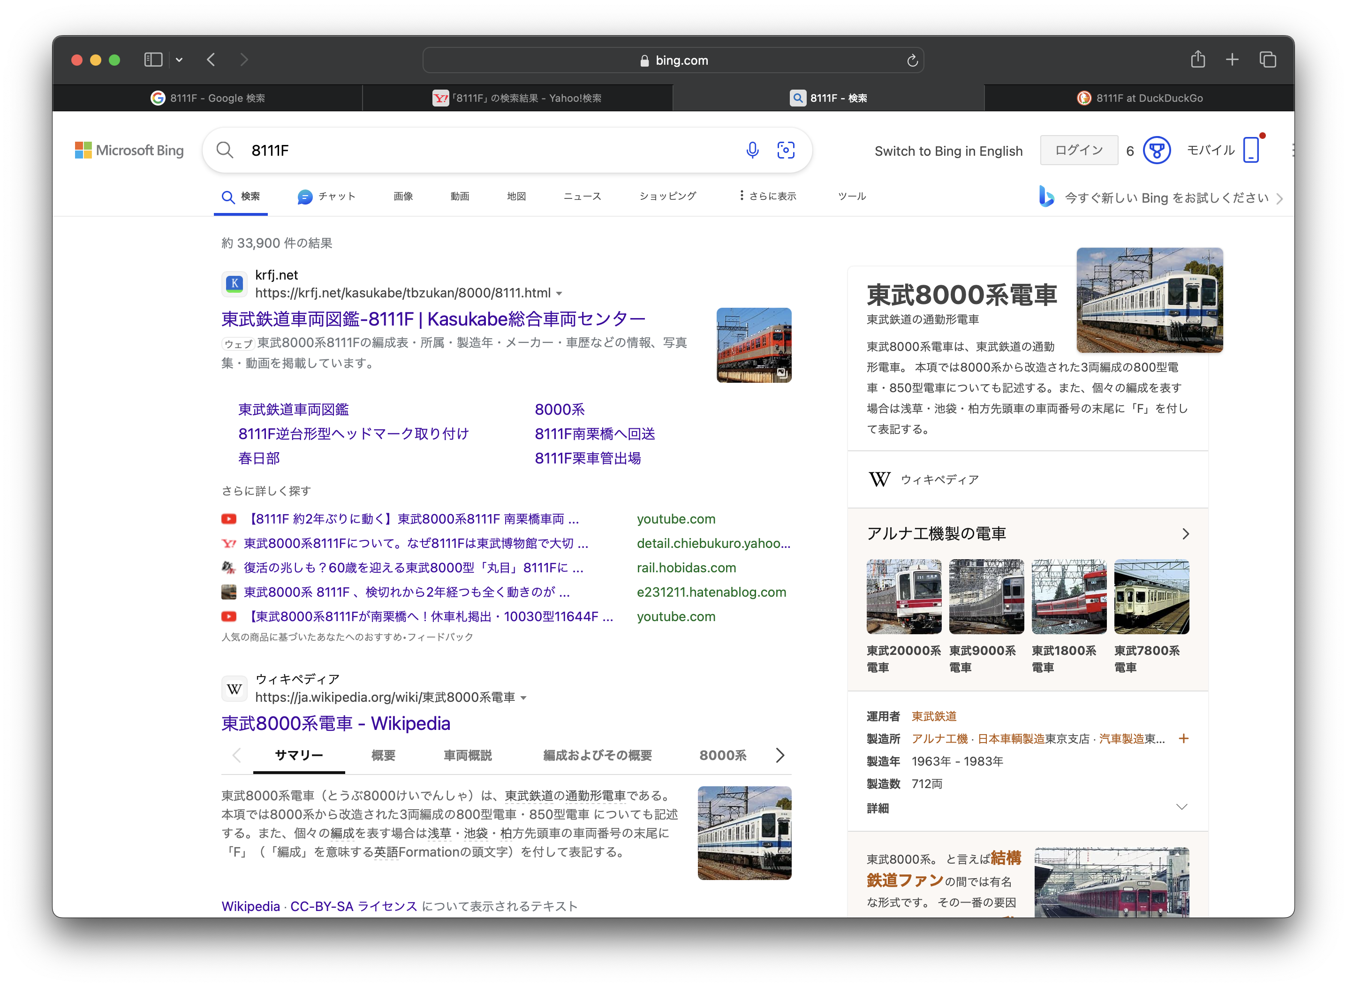The image size is (1347, 987).
Task: Click 東武20000系電車 thumbnail
Action: (904, 596)
